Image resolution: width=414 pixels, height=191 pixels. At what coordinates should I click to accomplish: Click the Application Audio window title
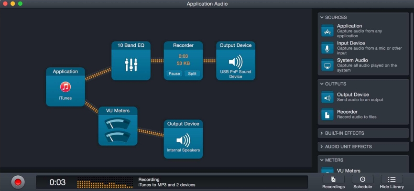pyautogui.click(x=207, y=4)
